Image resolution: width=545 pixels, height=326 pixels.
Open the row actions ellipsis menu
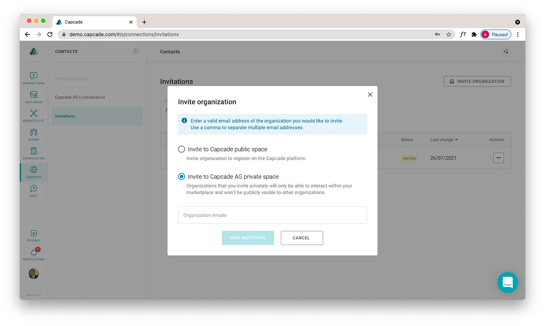498,158
